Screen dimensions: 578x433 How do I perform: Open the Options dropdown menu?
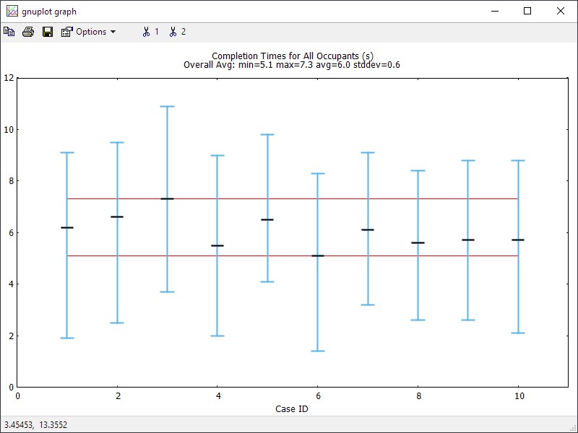pos(89,32)
